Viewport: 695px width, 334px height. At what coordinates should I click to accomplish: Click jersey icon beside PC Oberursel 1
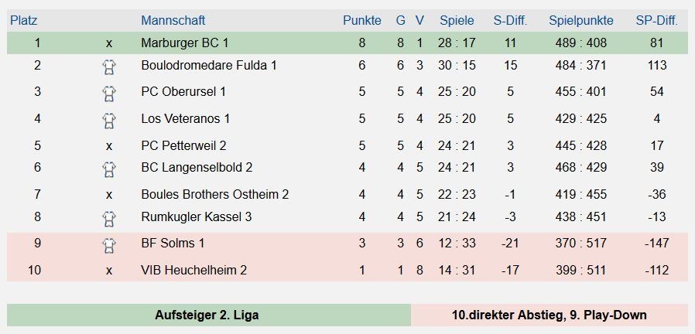tap(109, 94)
